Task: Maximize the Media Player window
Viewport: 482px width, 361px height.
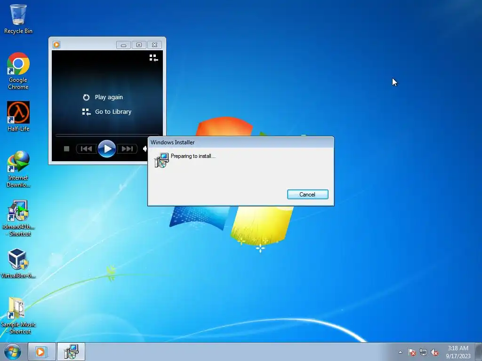Action: click(139, 45)
